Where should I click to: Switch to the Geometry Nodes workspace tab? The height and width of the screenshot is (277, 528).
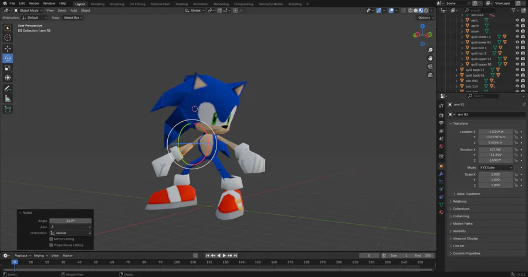[x=270, y=4]
